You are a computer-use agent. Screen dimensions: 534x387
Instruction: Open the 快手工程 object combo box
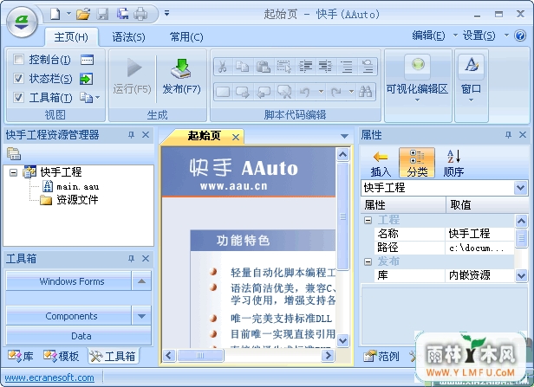click(x=520, y=188)
